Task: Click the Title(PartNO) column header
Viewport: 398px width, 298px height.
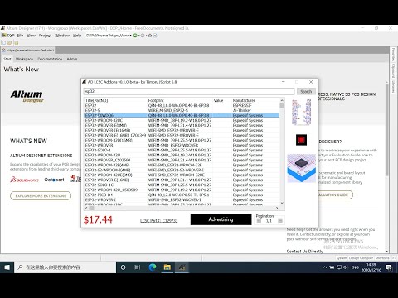Action: (x=96, y=100)
